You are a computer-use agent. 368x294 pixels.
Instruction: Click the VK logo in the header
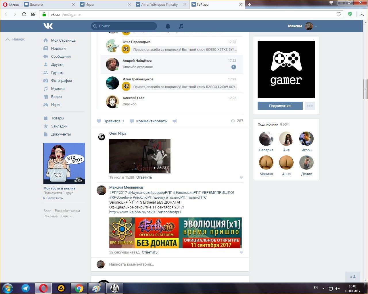pos(48,26)
